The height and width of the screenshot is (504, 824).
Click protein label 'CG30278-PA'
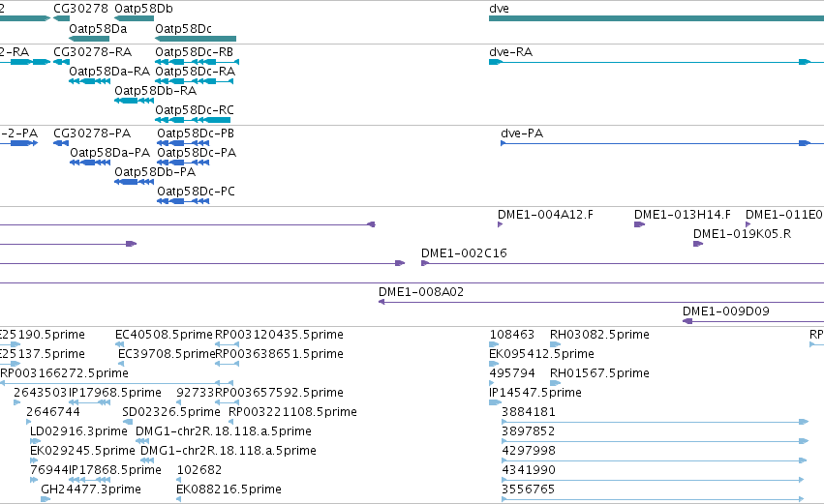pyautogui.click(x=92, y=133)
